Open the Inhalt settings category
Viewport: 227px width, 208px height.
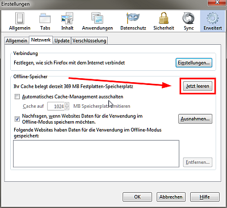67,21
